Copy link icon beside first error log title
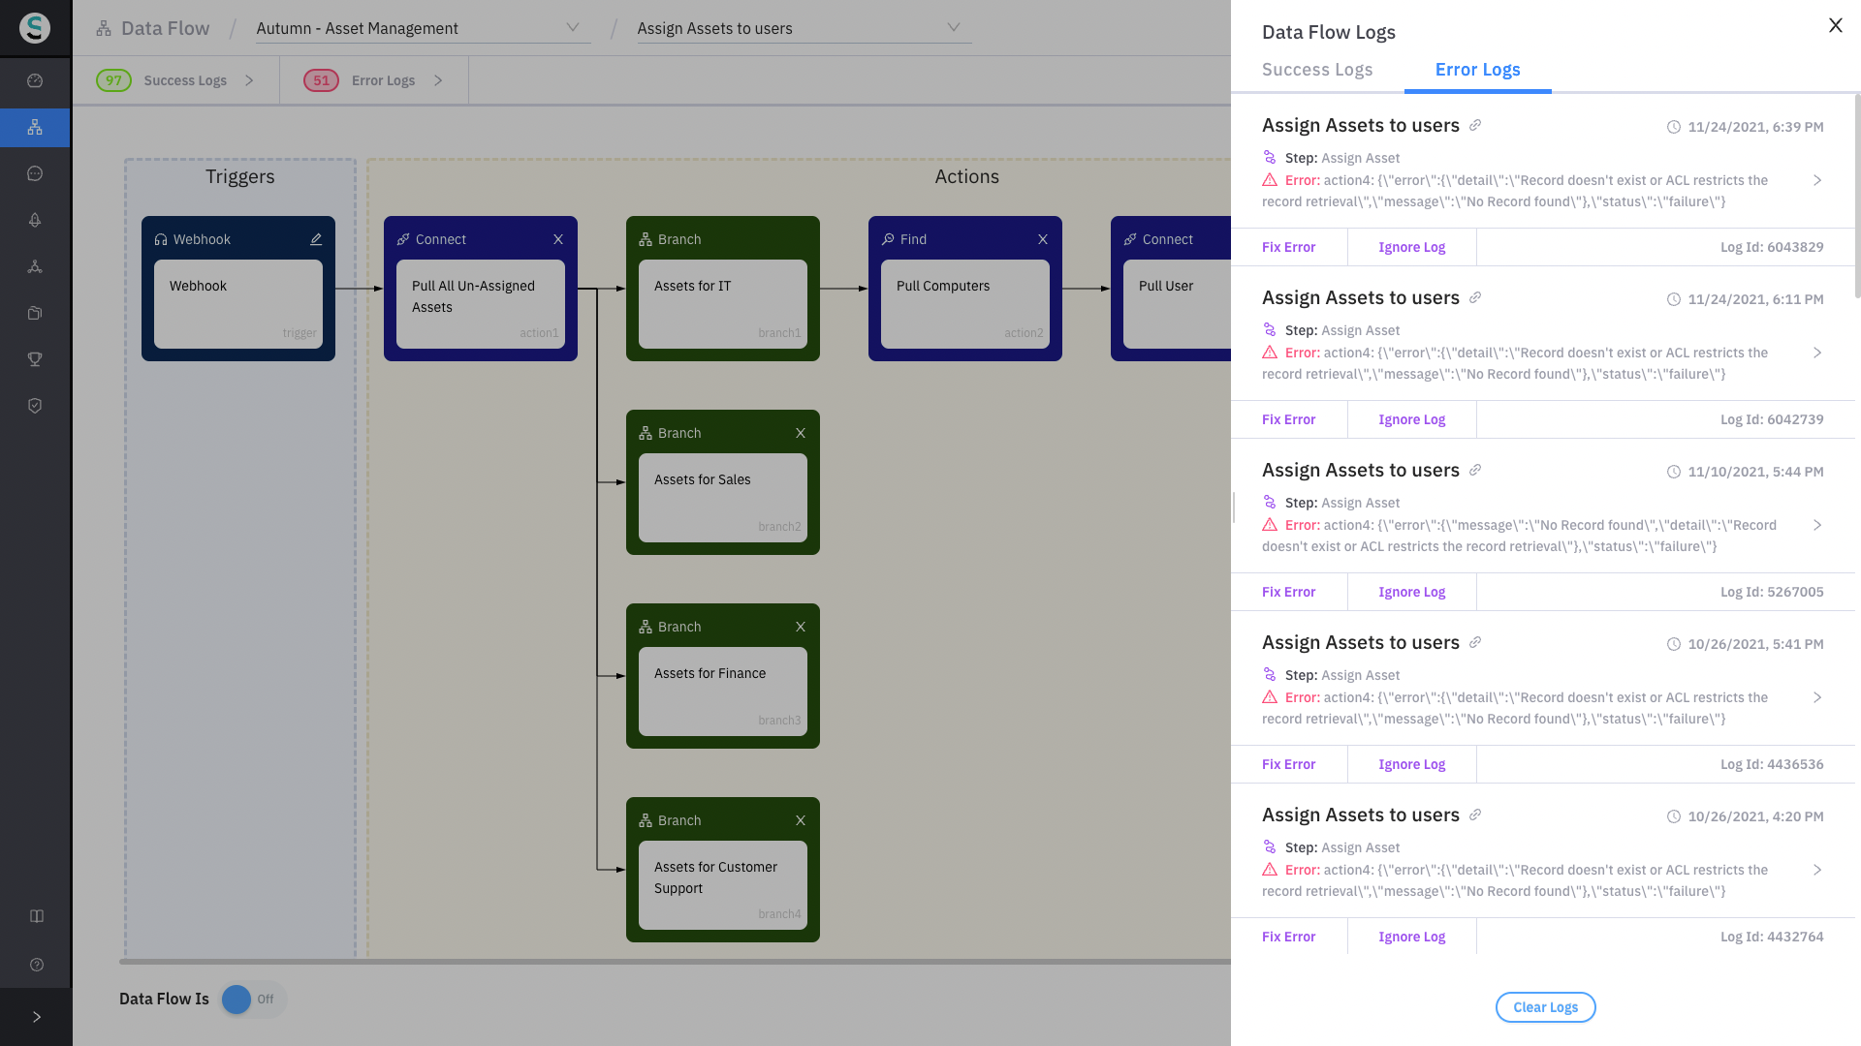 point(1475,125)
